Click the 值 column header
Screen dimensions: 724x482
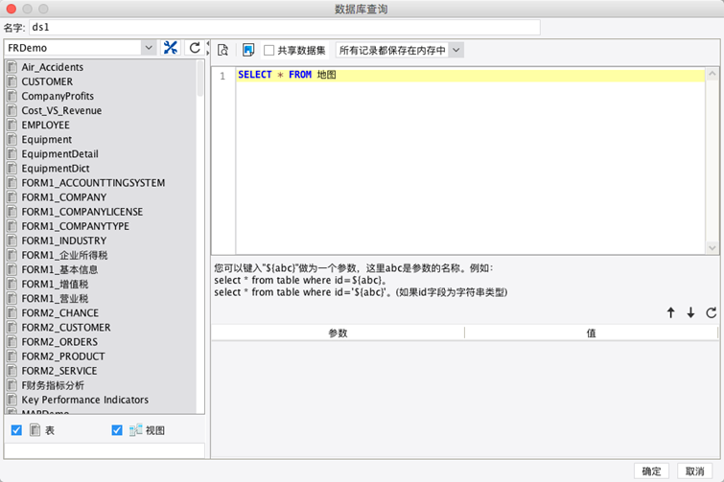(x=591, y=333)
